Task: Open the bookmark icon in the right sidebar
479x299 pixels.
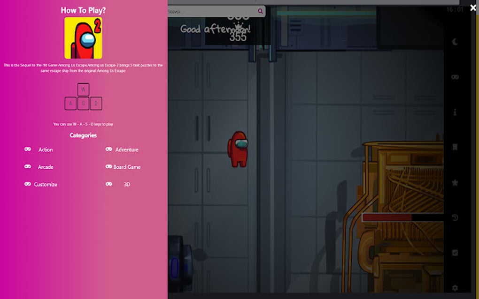Action: click(x=455, y=148)
